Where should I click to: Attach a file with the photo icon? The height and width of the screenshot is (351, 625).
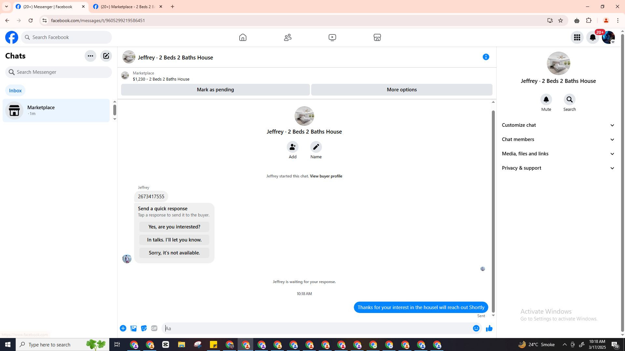tap(133, 328)
